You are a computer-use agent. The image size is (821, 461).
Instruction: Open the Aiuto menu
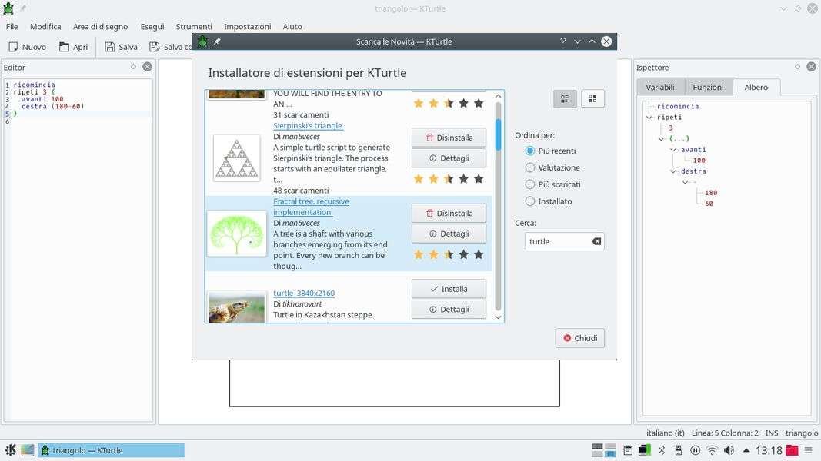click(x=292, y=27)
